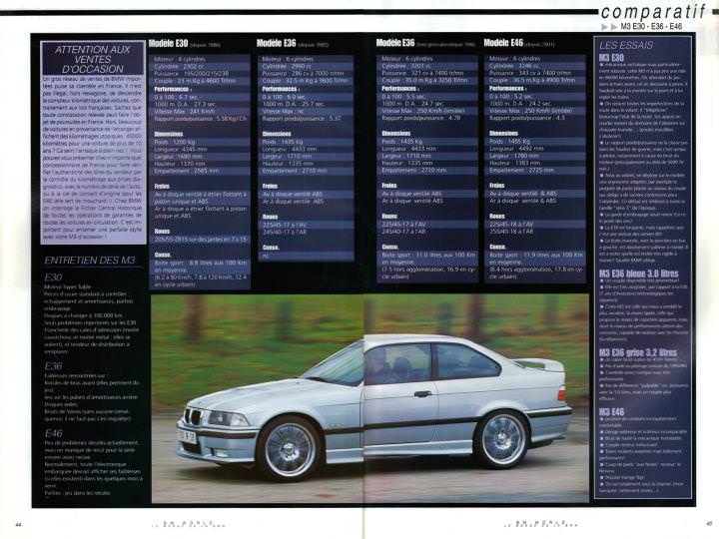The width and height of the screenshot is (719, 539).
Task: Click the 'E46' heading under Entretien
Action: tap(53, 433)
